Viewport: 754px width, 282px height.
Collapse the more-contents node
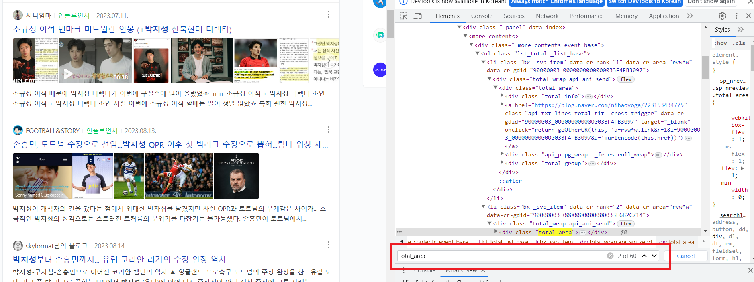(x=465, y=36)
